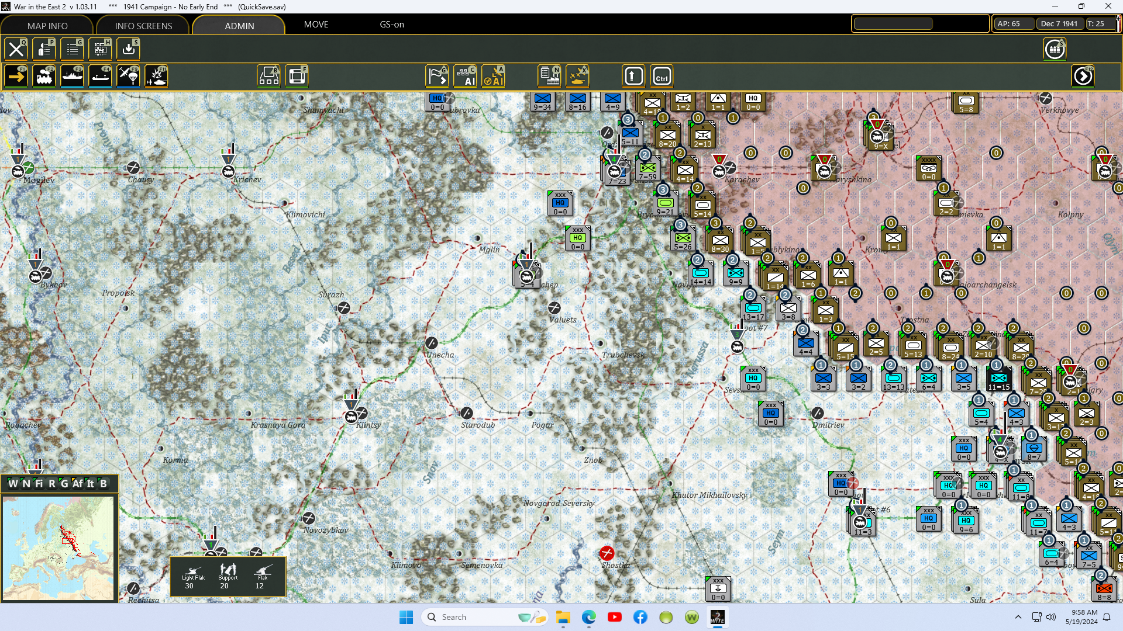Toggle the N nation filter
1123x631 pixels.
(26, 484)
